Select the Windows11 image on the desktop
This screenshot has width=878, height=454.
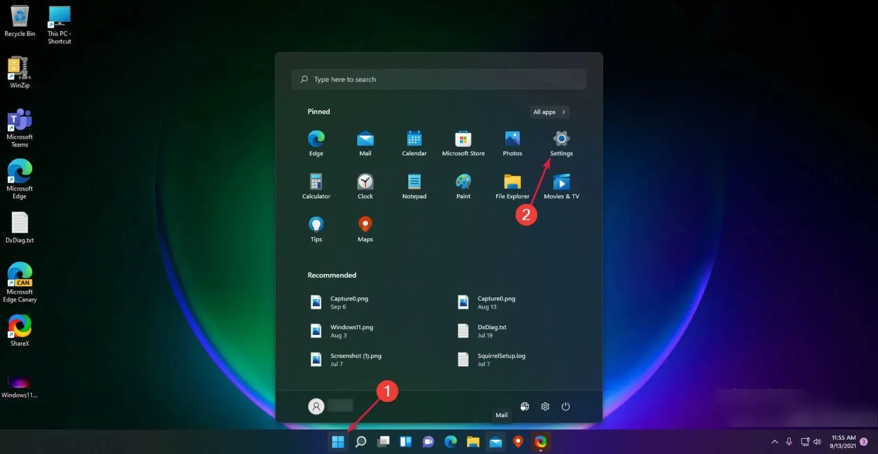(20, 386)
